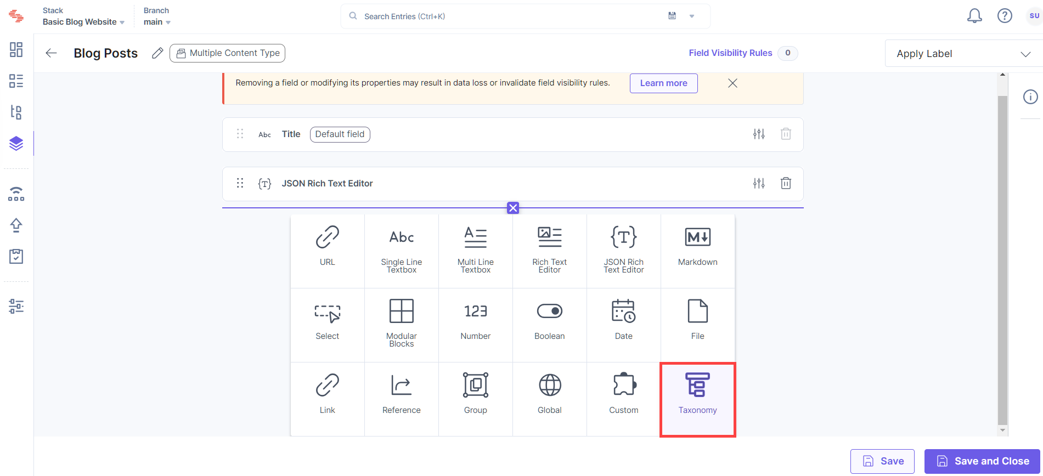Edit the Blog Posts content type name

(x=157, y=53)
